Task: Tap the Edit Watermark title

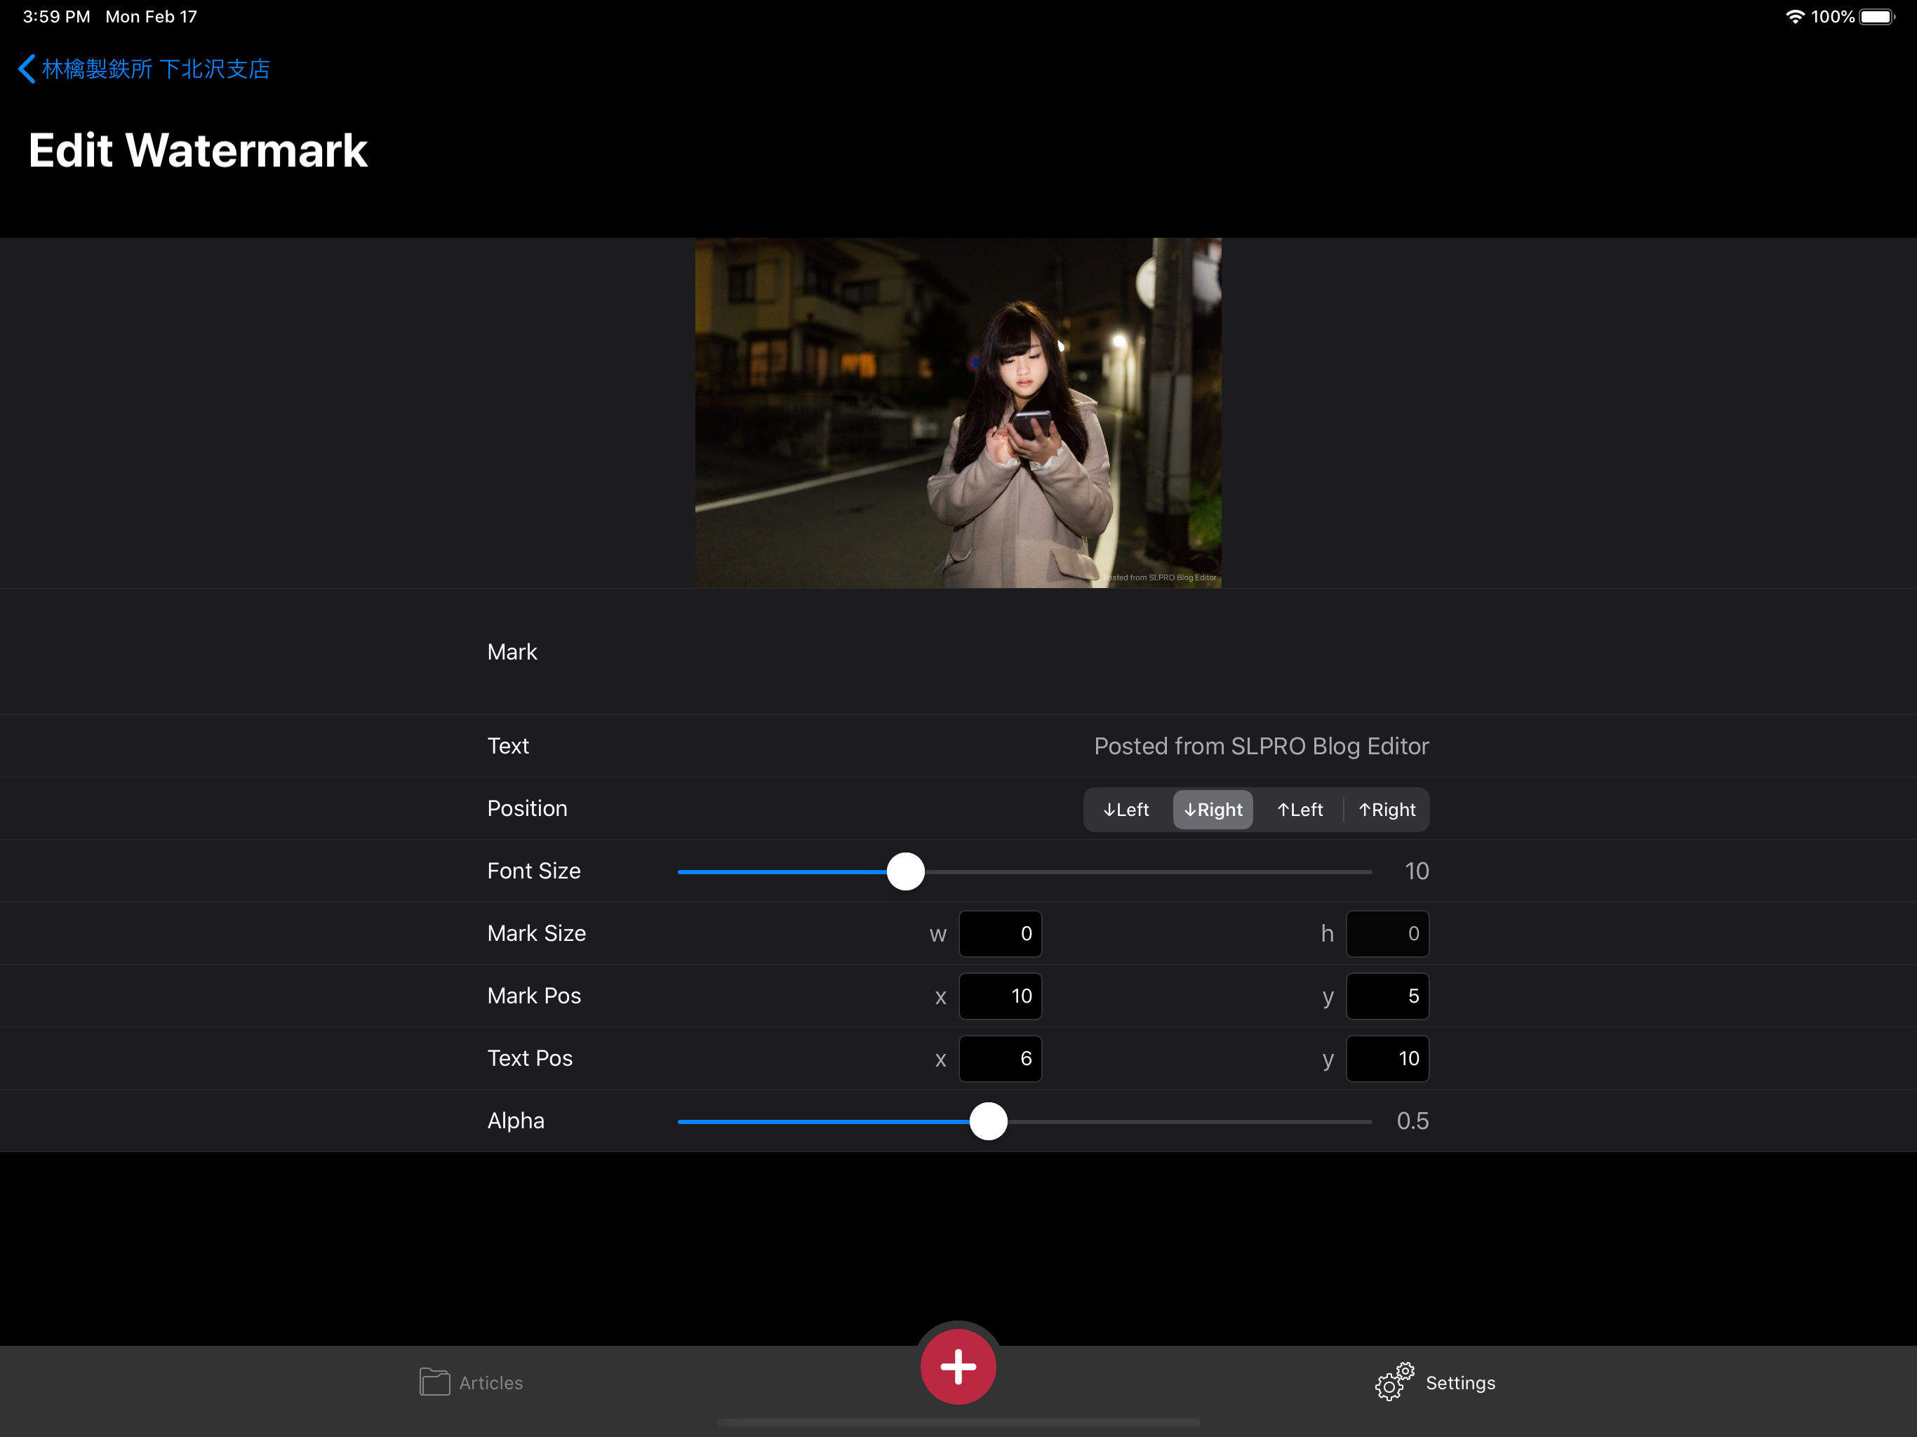Action: point(198,150)
